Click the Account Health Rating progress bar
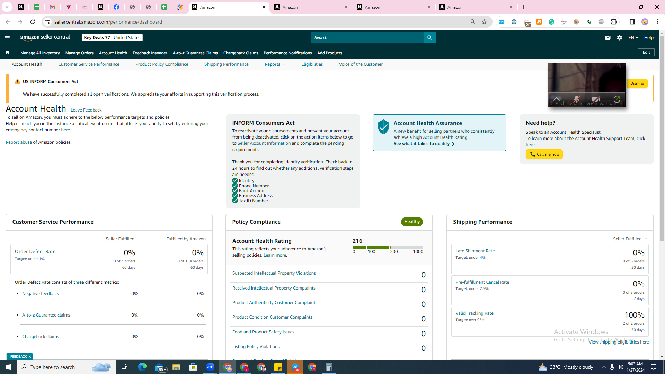This screenshot has height=374, width=665. [388, 248]
